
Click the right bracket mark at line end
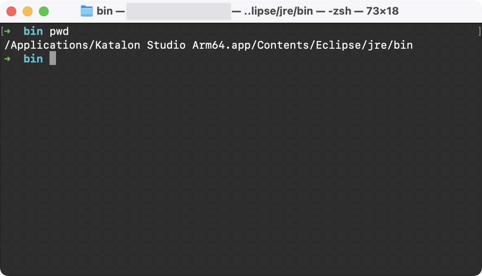tap(479, 31)
